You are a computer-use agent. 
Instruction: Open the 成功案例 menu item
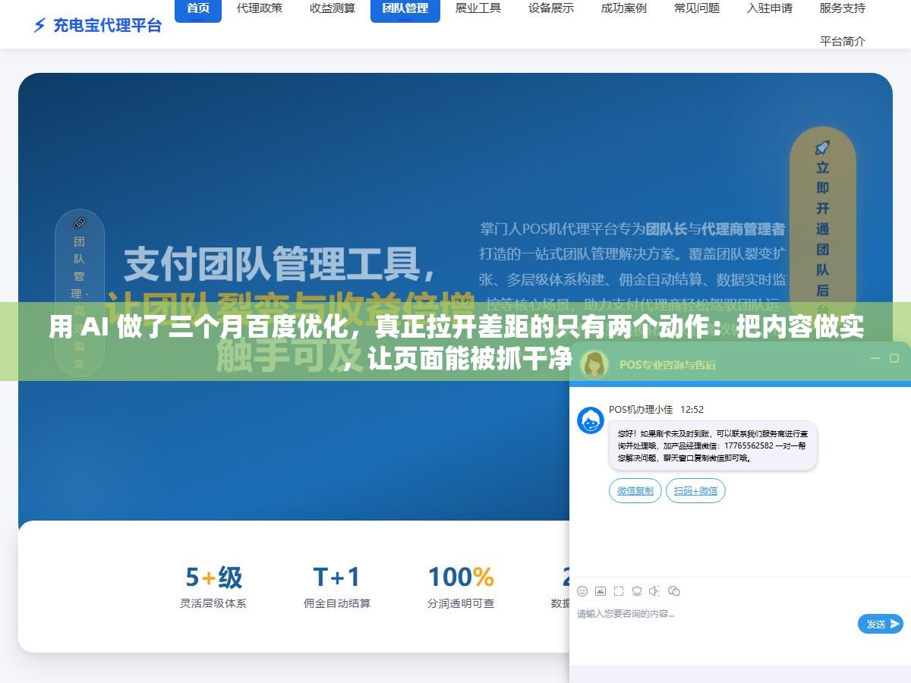[624, 8]
